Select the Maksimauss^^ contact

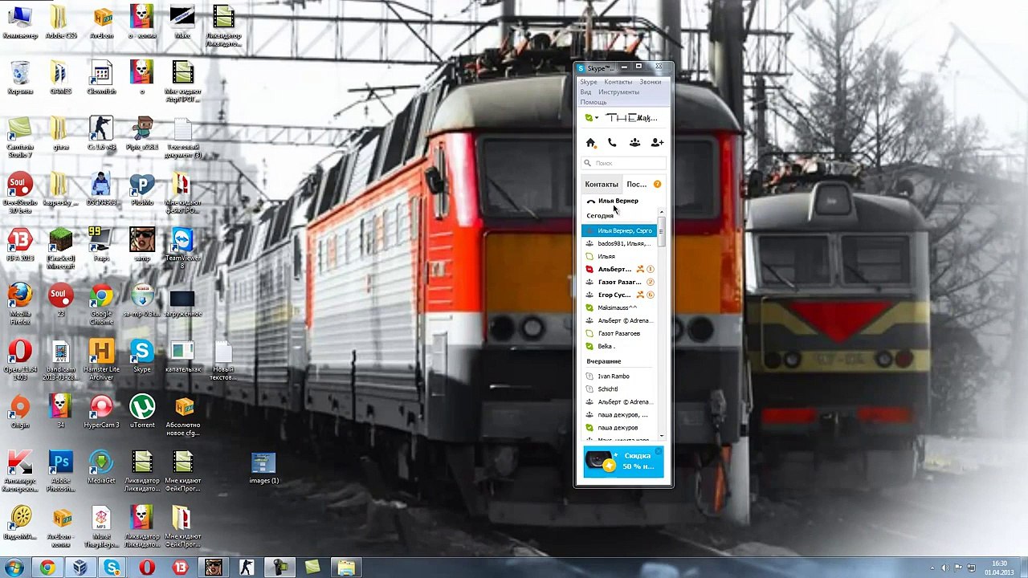pos(621,307)
